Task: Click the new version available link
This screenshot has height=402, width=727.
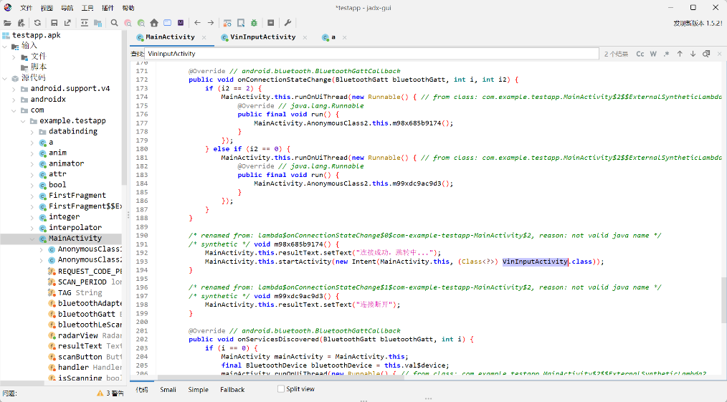Action: 698,23
